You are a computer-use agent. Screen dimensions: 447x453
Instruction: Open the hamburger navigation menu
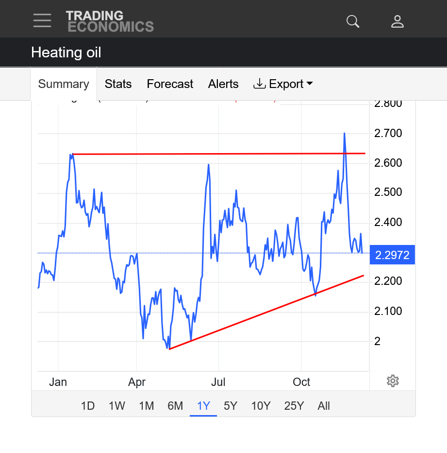(42, 20)
